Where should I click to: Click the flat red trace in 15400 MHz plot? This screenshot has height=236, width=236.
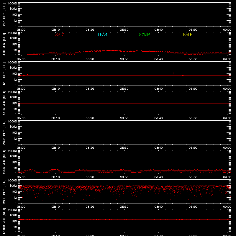[124, 219]
